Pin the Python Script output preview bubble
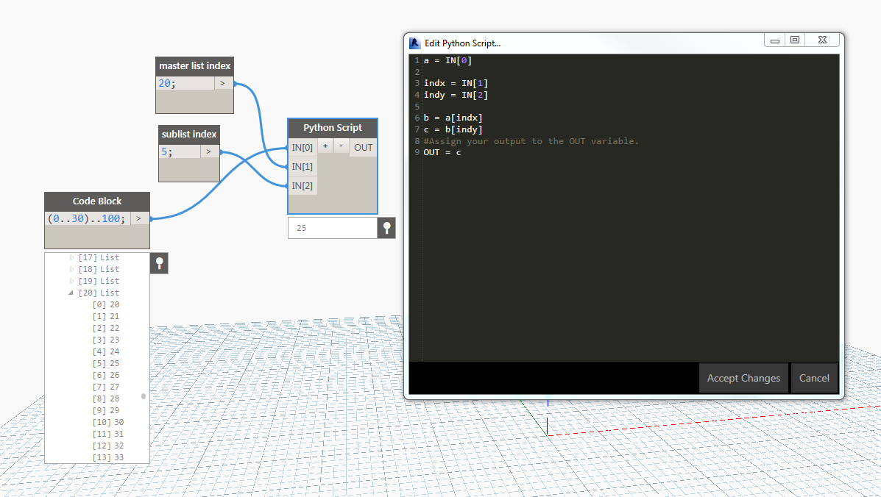The width and height of the screenshot is (881, 497). [386, 229]
